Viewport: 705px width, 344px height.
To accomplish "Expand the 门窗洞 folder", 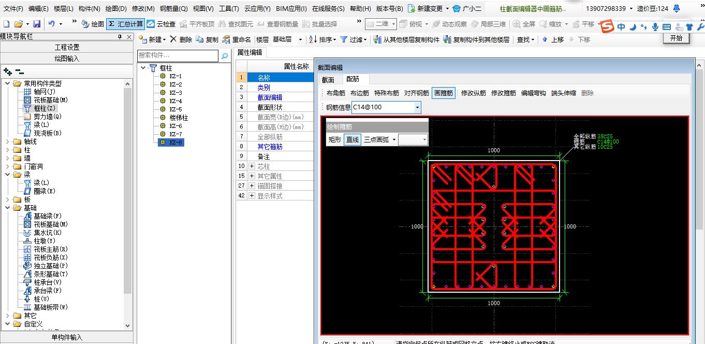I will (x=7, y=166).
